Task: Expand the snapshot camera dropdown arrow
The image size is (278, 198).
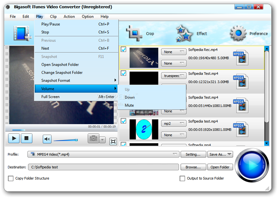Action: [103, 140]
